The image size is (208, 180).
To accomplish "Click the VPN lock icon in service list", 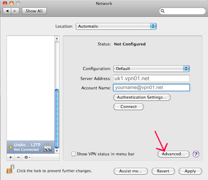I will coord(47,147).
